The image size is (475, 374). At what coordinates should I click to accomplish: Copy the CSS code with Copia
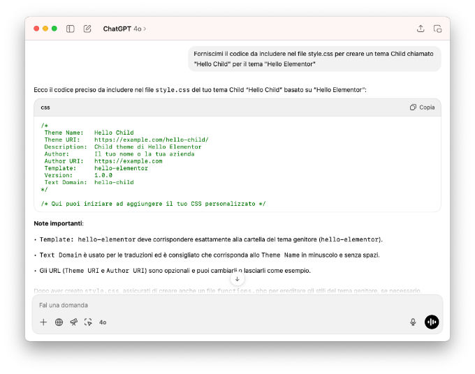click(423, 107)
